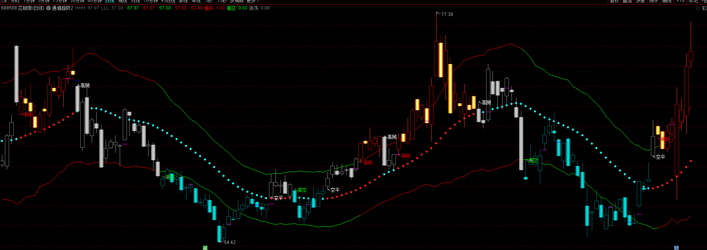This screenshot has height=250, width=707.
Task: Toggle the 叠加 overlay button
Action: pyautogui.click(x=627, y=1)
